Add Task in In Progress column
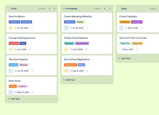 pos(69,80)
